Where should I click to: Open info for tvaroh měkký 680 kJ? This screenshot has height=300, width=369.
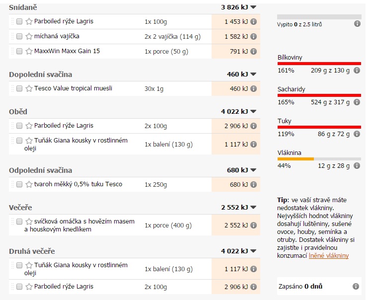click(x=253, y=184)
